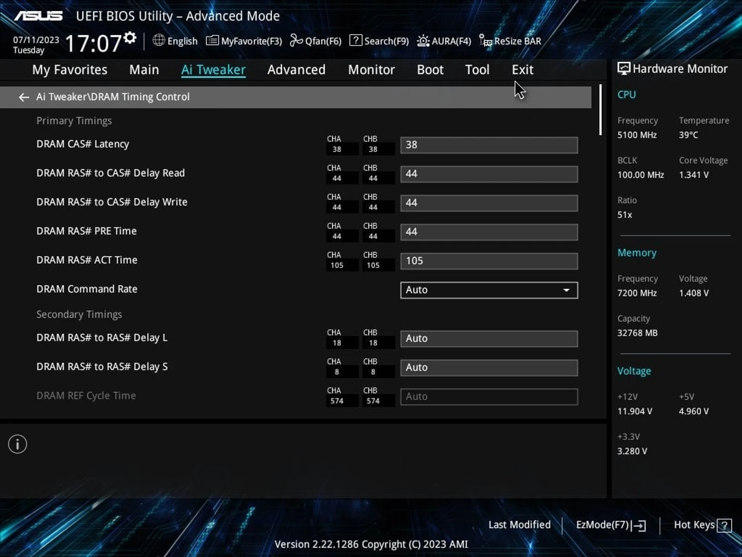Open DRAM Command Rate dropdown
Image resolution: width=742 pixels, height=557 pixels.
489,290
